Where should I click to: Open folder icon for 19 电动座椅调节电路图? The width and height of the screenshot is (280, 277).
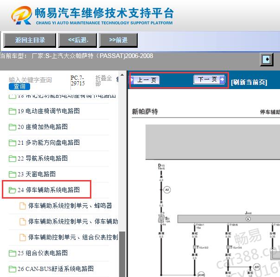13,111
